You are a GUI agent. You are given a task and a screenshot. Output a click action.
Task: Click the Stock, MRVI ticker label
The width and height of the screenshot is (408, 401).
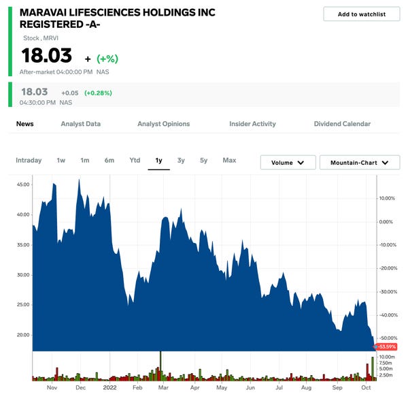click(x=41, y=38)
